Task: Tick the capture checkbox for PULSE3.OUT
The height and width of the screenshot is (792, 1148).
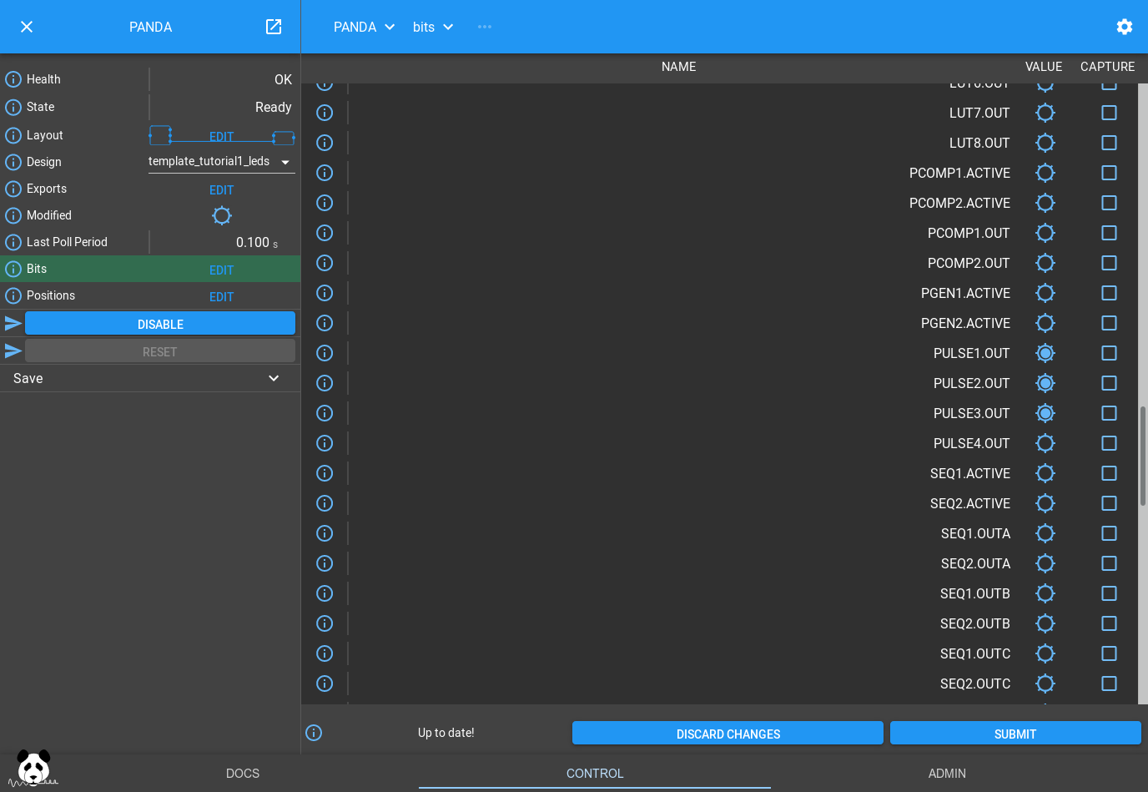Action: (1109, 413)
